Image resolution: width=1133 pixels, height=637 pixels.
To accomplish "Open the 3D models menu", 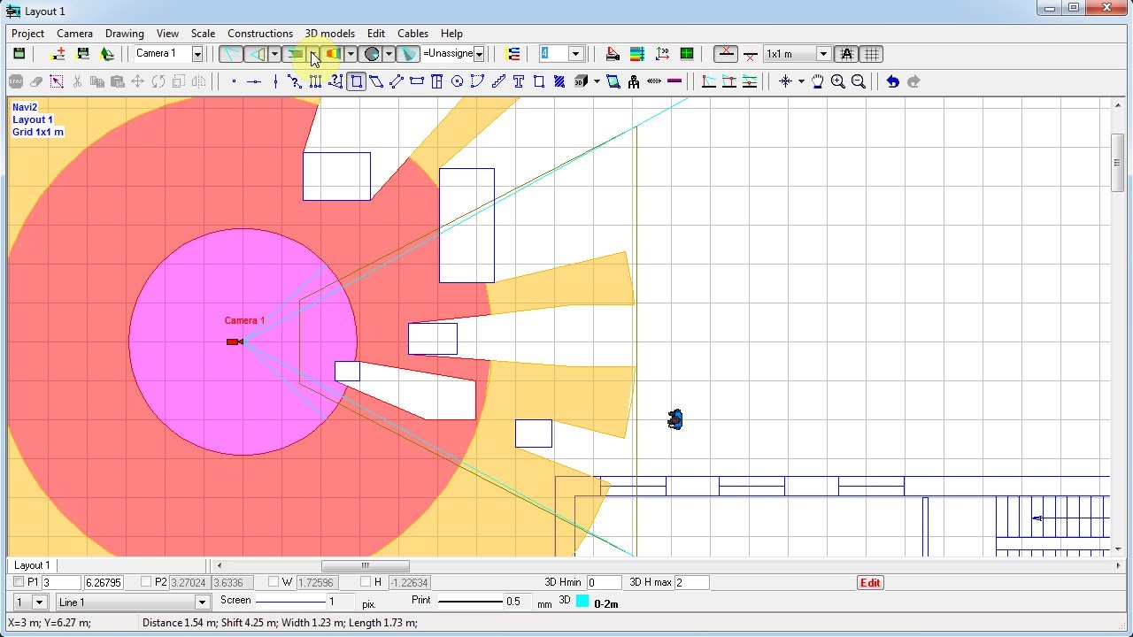I will coord(330,34).
